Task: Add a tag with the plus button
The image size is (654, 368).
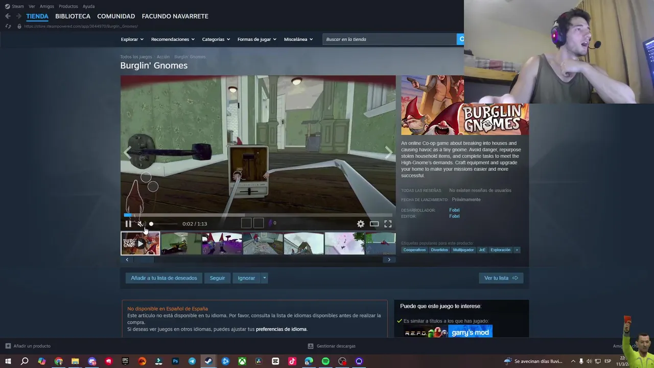Action: point(517,250)
